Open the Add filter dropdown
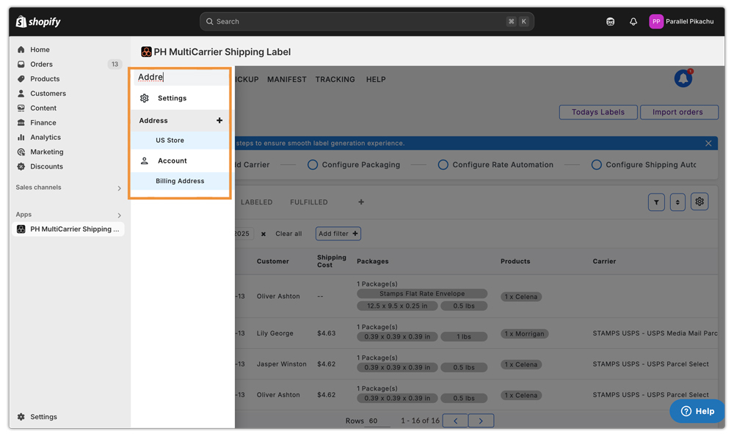Image resolution: width=734 pixels, height=436 pixels. point(338,234)
